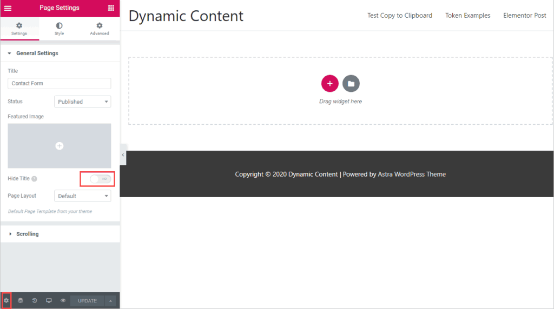Click the Hide Title help icon
Image resolution: width=554 pixels, height=309 pixels.
(34, 179)
